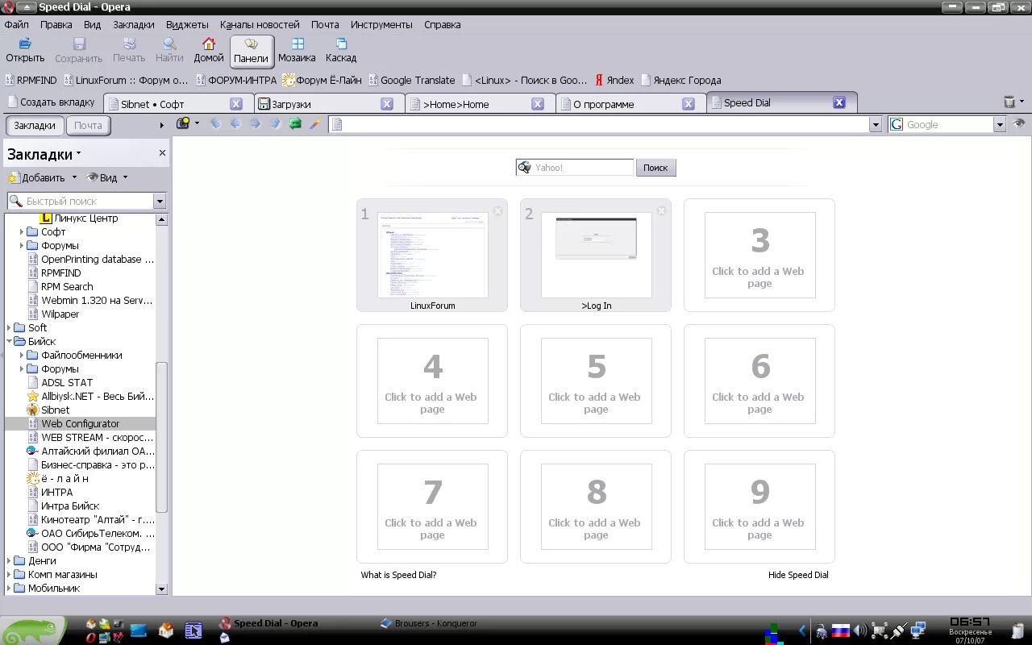Switch to the Почта panel toggle
This screenshot has height=645, width=1032.
coord(88,125)
